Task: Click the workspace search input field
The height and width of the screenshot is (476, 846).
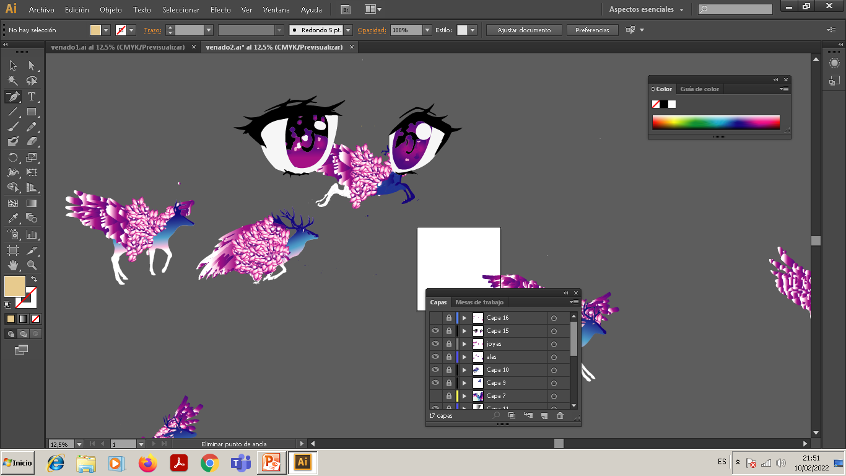Action: [735, 9]
